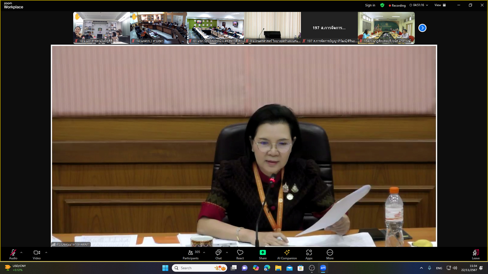Start sharing screen with Share button
This screenshot has height=274, width=488.
click(x=263, y=254)
